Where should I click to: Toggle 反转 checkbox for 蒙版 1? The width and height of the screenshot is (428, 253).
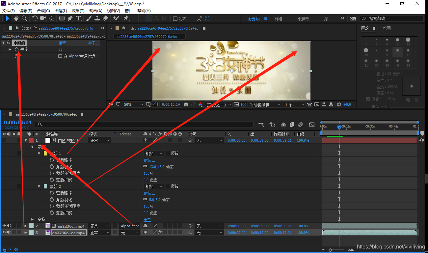(168, 153)
